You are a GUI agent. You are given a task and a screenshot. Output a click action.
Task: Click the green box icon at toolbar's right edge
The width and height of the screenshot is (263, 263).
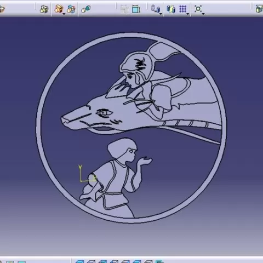[x=259, y=9]
